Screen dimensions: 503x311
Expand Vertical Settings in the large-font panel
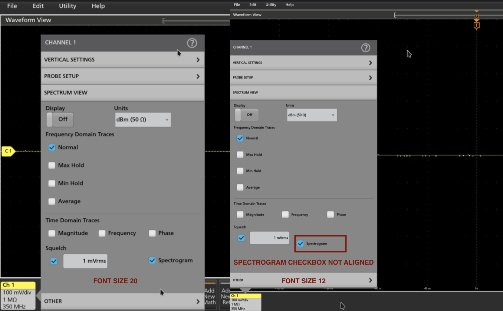(122, 60)
